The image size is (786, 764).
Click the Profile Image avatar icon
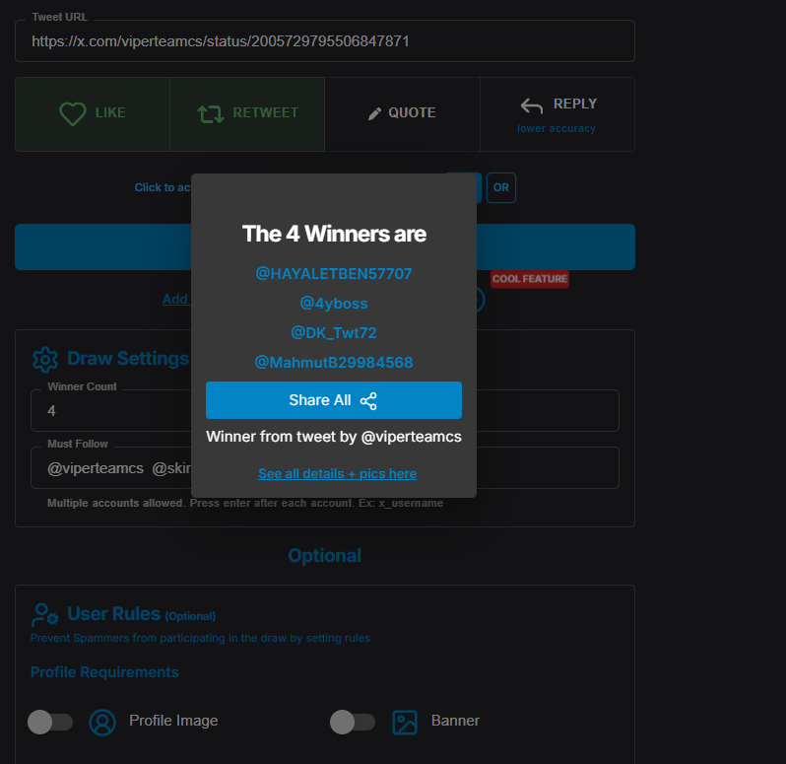pyautogui.click(x=102, y=722)
